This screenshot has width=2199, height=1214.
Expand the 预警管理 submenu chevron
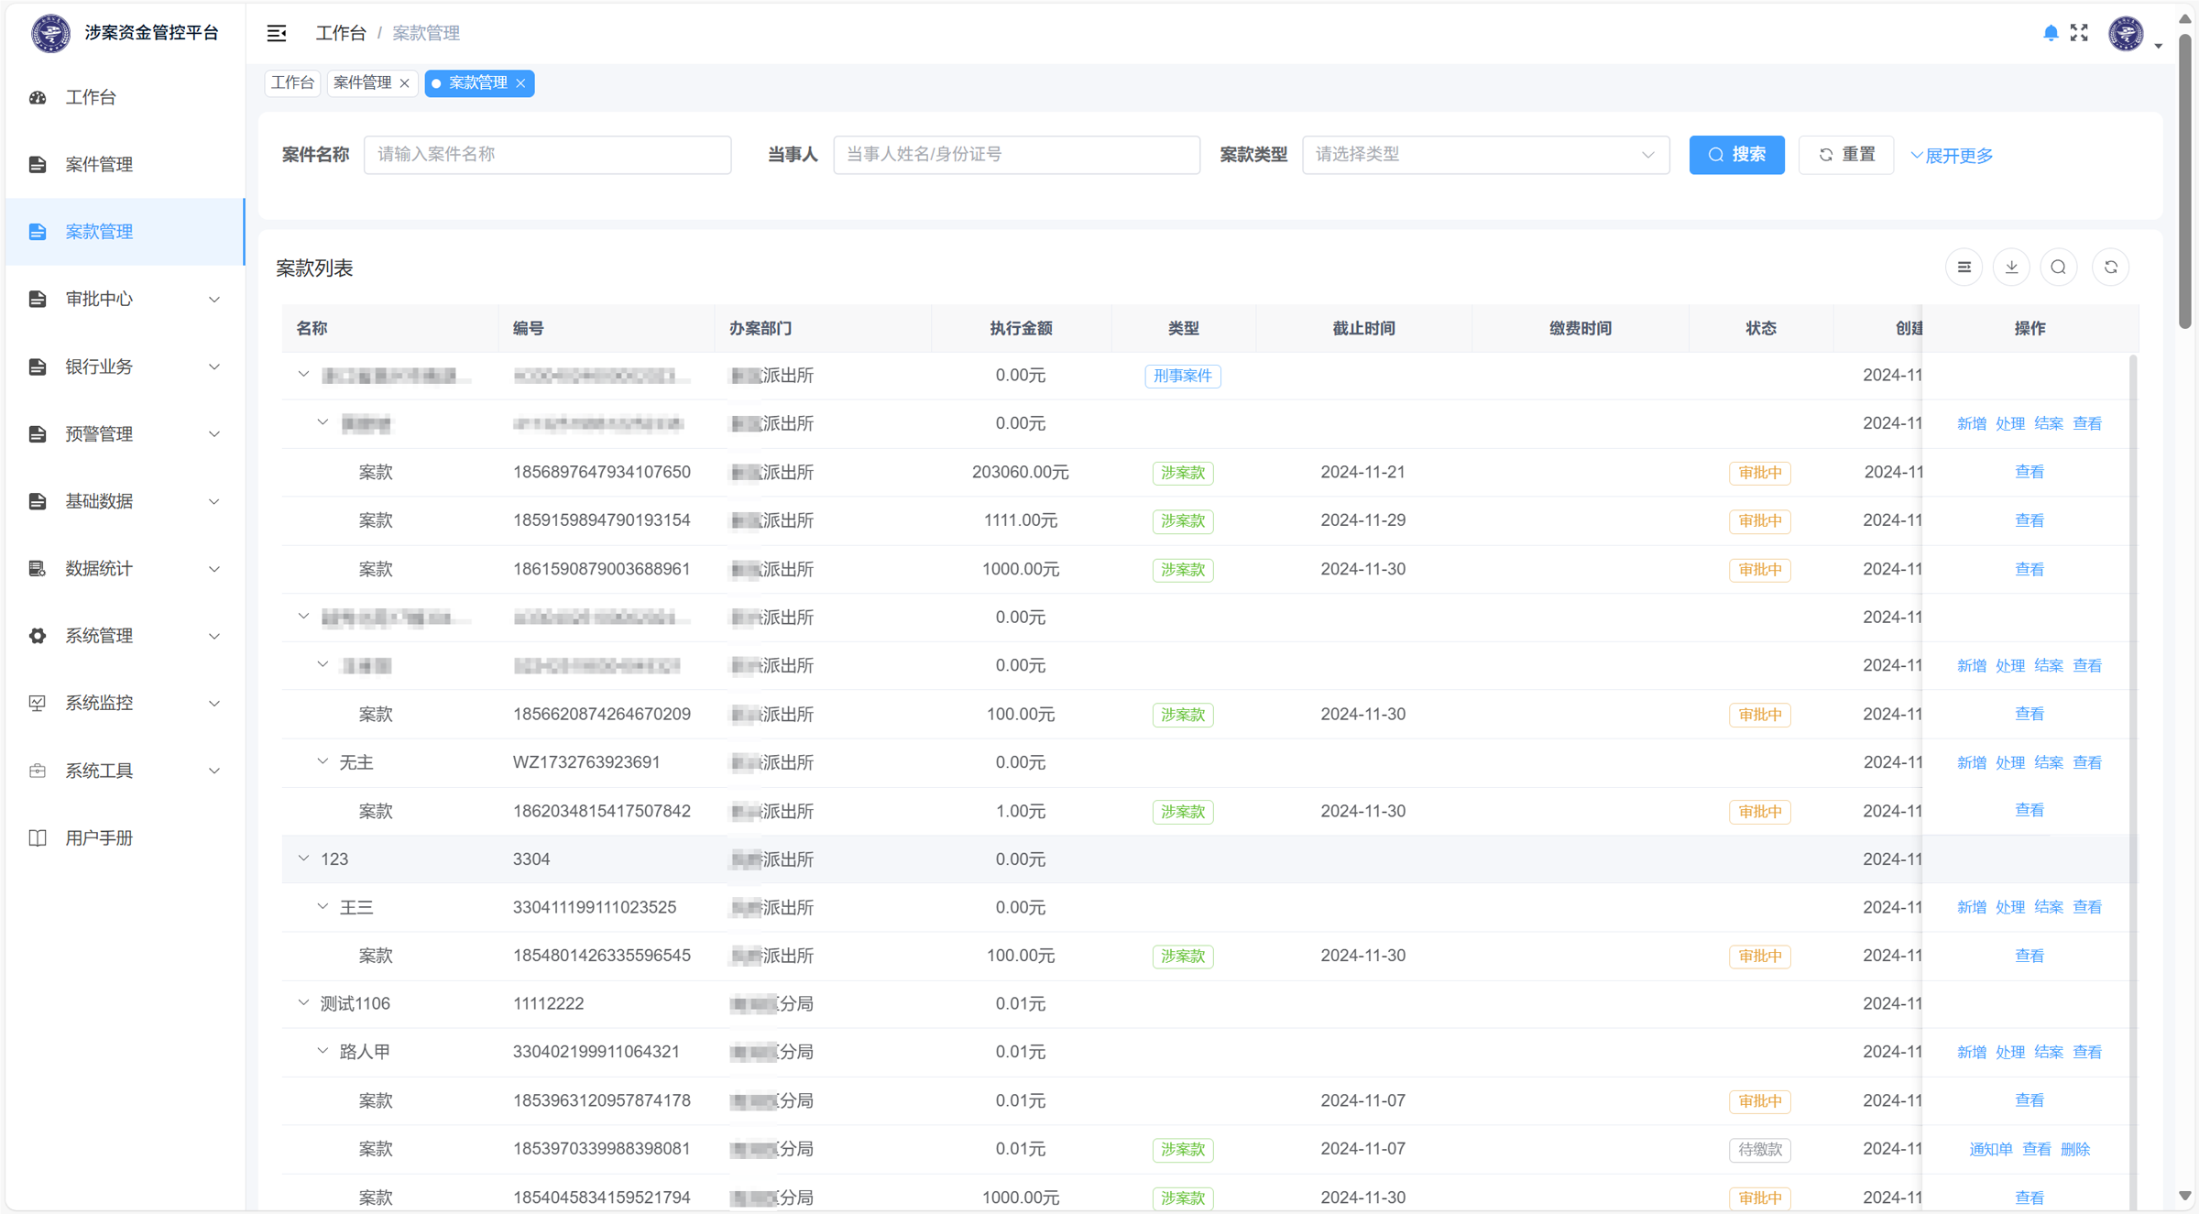click(x=214, y=434)
